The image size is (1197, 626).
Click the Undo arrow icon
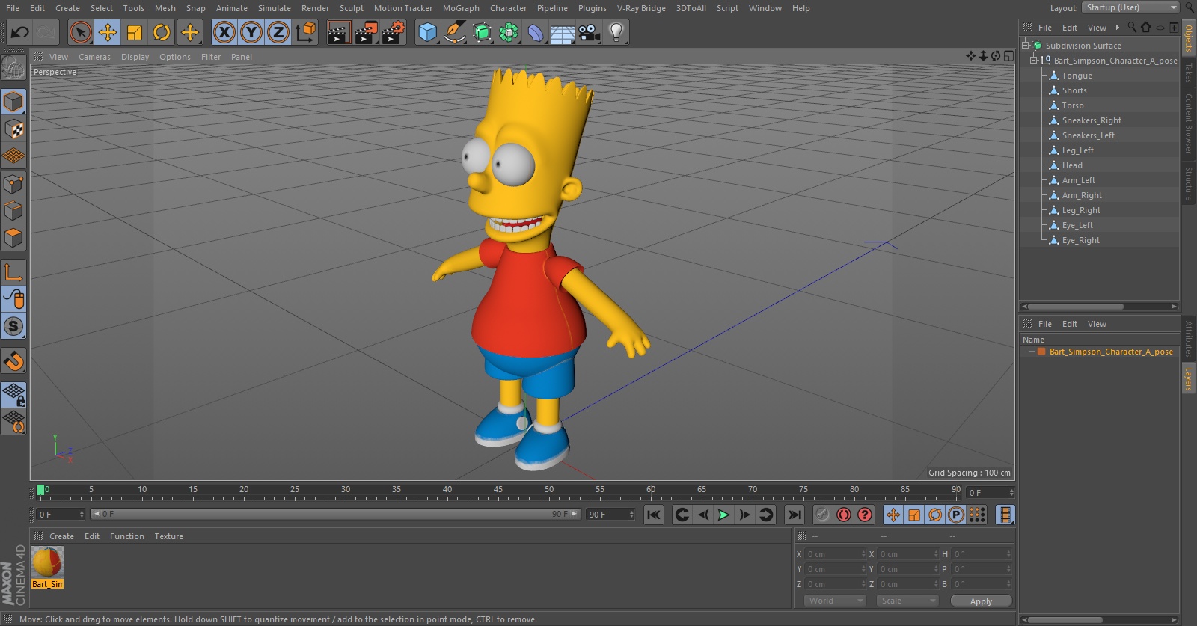pos(20,32)
